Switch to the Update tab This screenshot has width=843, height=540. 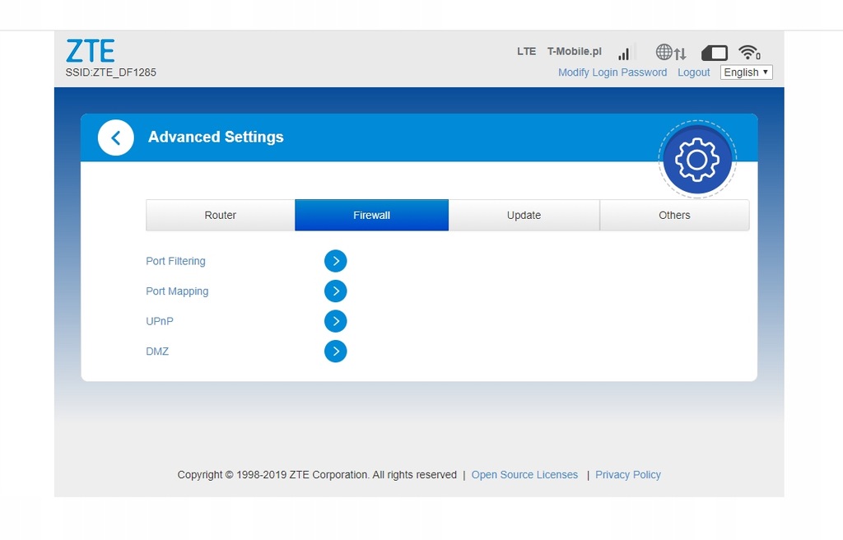(x=524, y=215)
